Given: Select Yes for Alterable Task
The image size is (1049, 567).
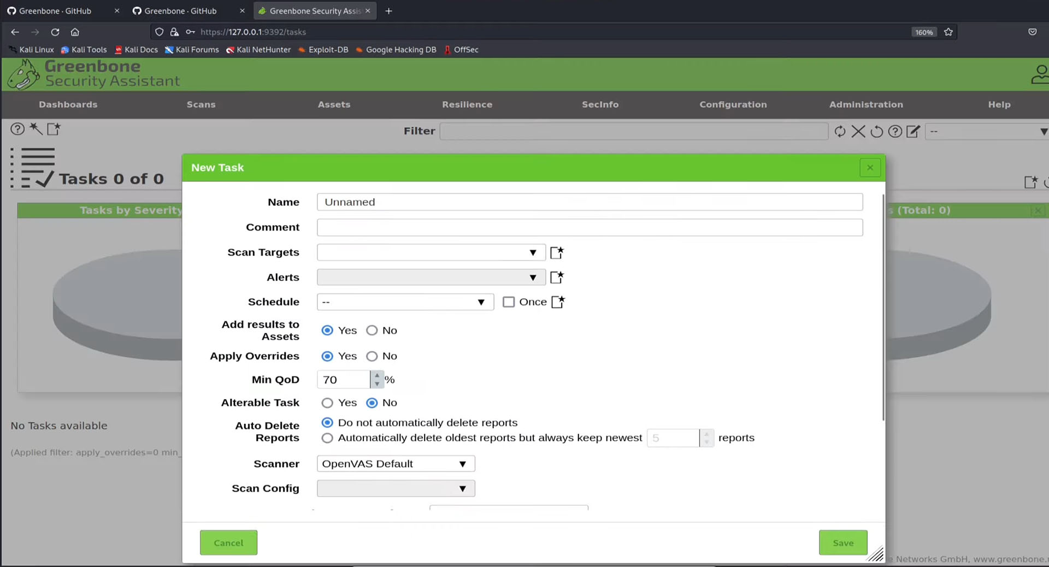Looking at the screenshot, I should (x=327, y=403).
